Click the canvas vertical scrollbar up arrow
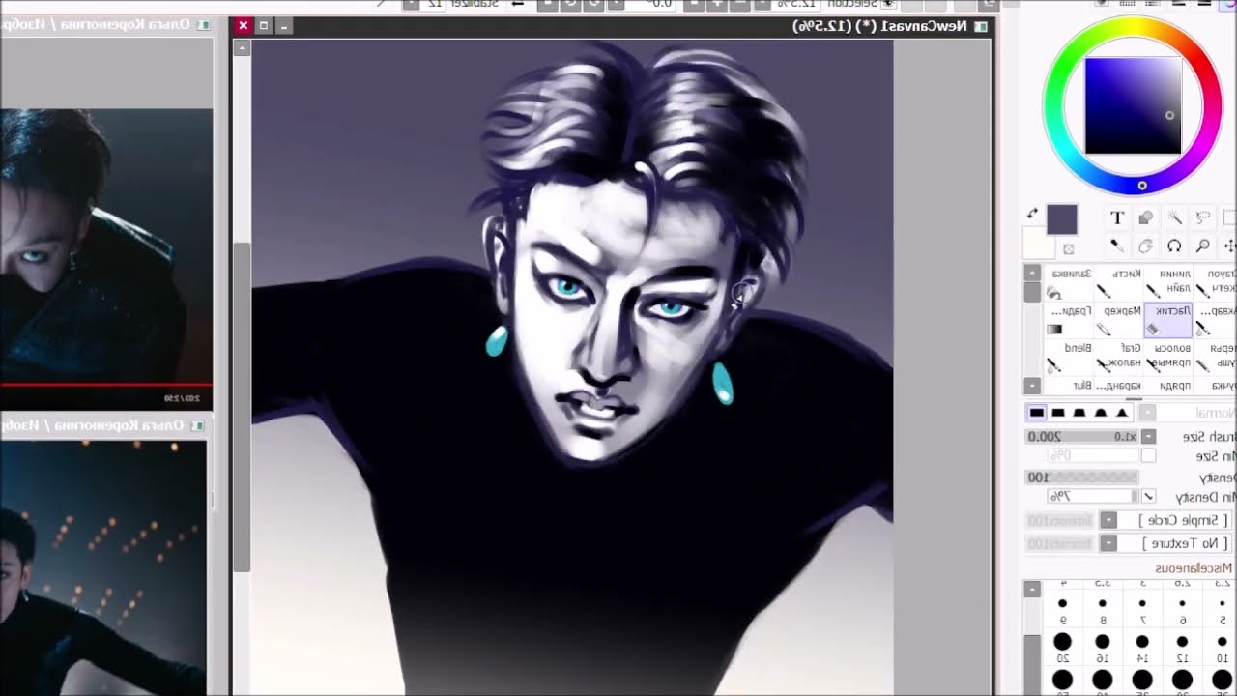This screenshot has width=1237, height=696. point(242,45)
